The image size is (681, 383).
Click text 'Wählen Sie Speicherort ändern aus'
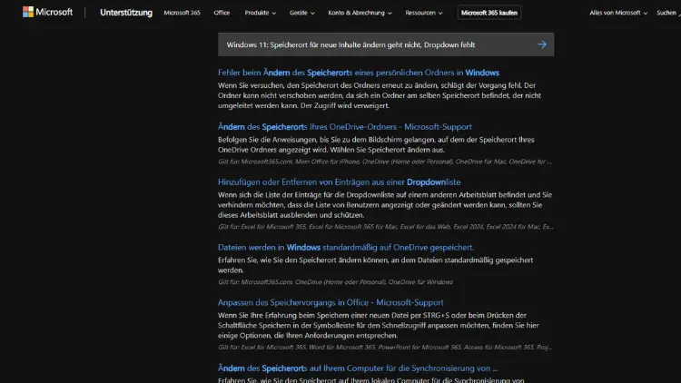point(388,150)
